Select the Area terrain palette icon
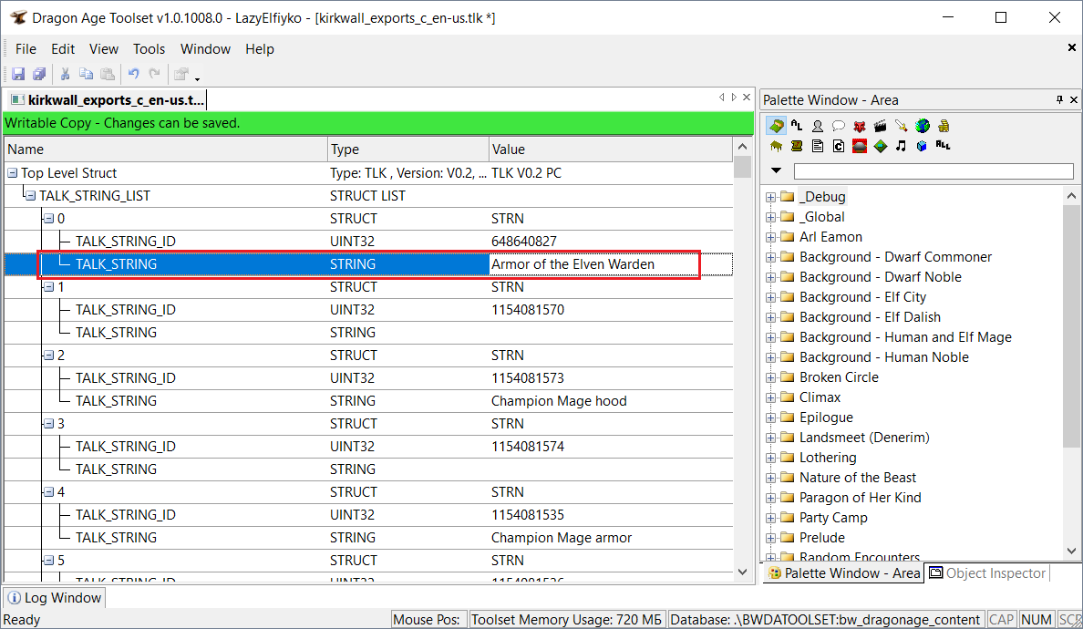The image size is (1083, 629). pos(777,126)
